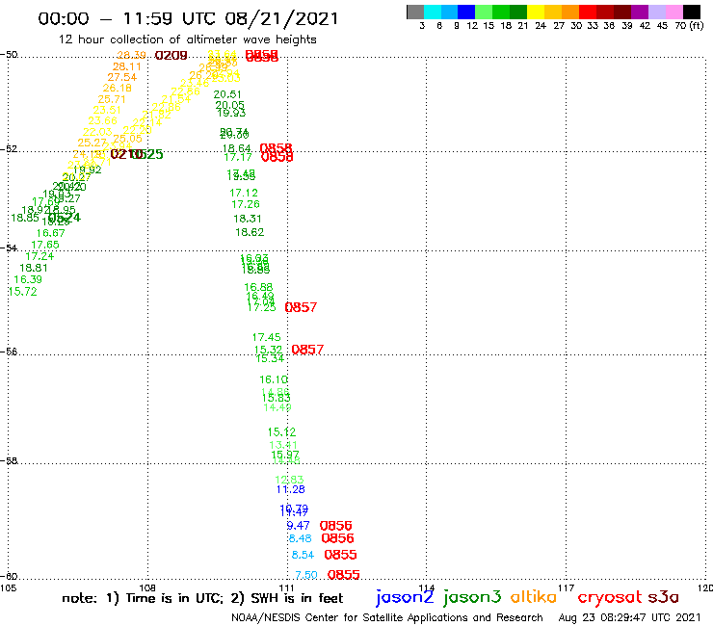This screenshot has width=713, height=626.
Task: Click the note about UTC and SWH feet
Action: point(202,598)
